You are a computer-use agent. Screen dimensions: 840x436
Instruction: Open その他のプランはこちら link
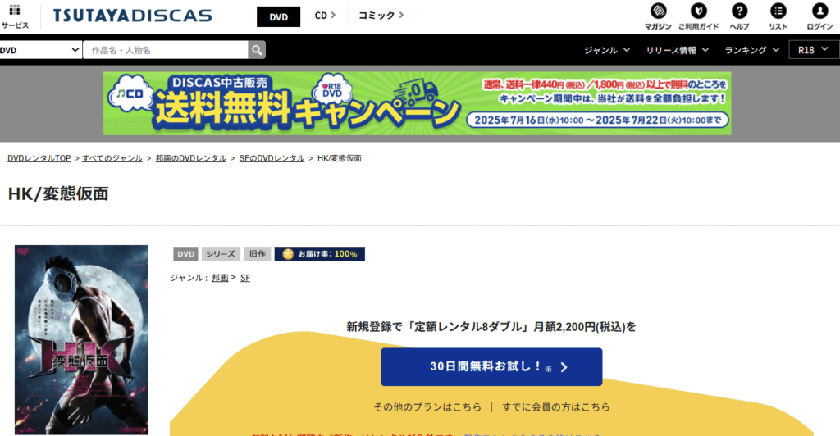click(427, 407)
